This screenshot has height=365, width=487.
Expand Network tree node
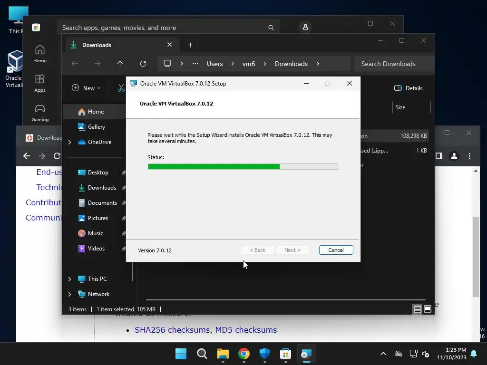pos(69,294)
